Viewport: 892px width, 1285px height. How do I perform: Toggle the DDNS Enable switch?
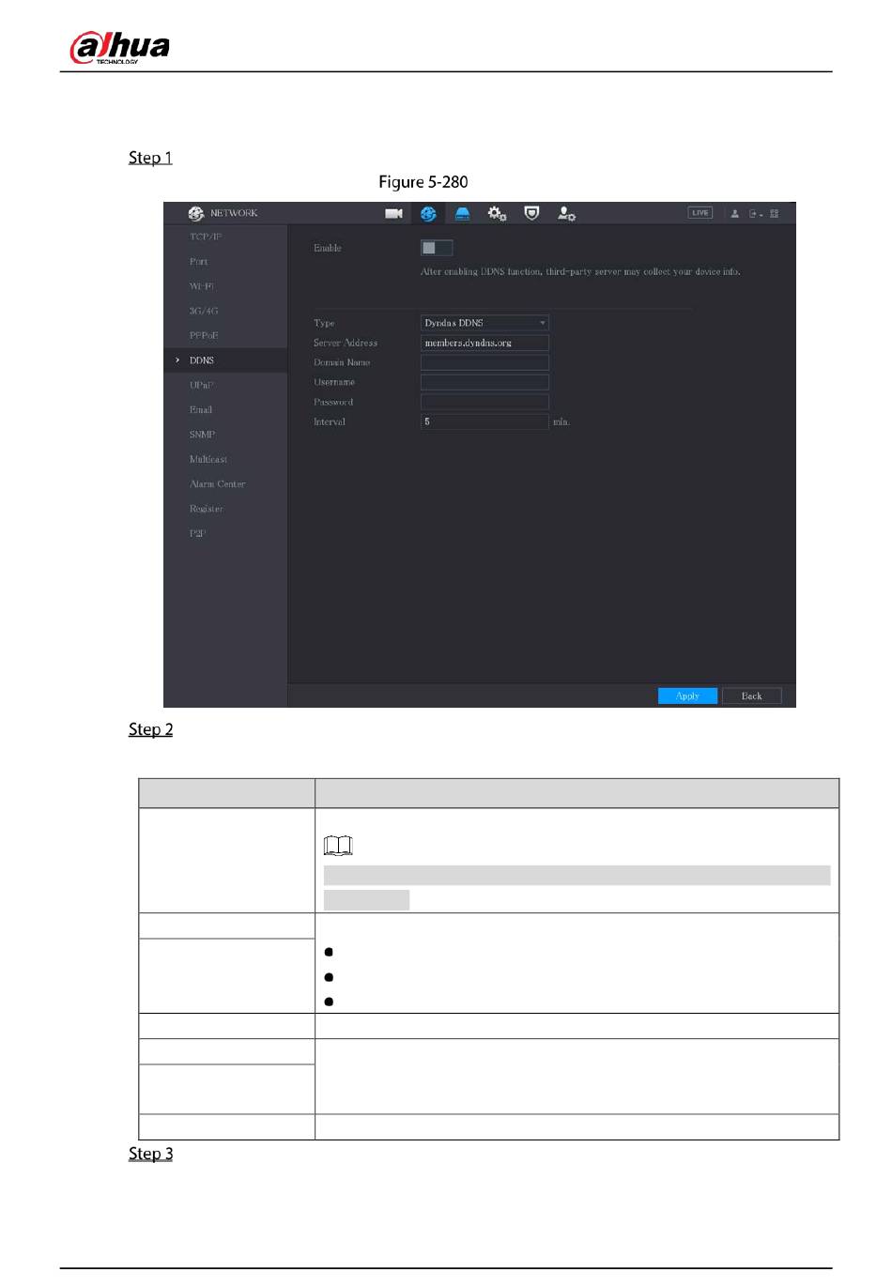tap(437, 248)
